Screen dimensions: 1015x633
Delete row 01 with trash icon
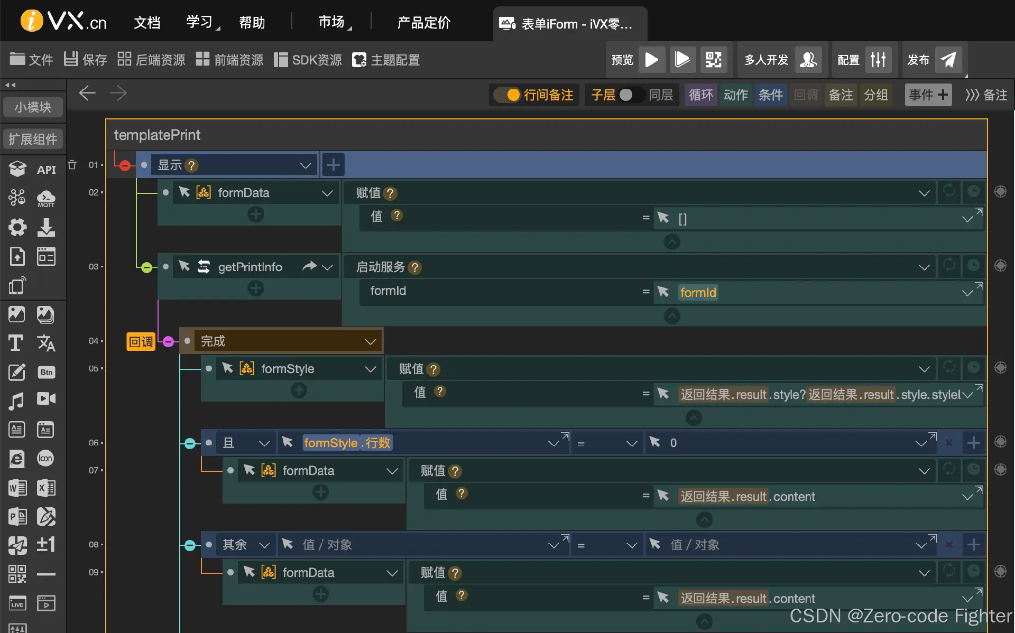point(72,165)
